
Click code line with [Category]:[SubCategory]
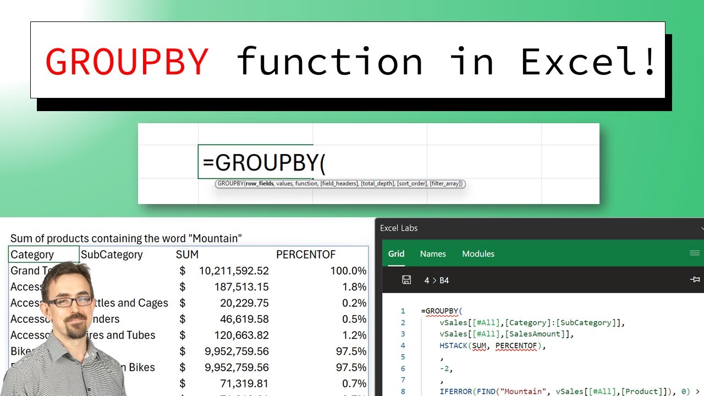pos(532,323)
